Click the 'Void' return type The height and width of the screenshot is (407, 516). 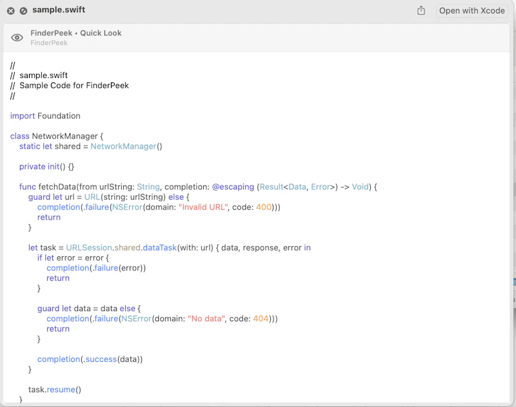tap(360, 187)
